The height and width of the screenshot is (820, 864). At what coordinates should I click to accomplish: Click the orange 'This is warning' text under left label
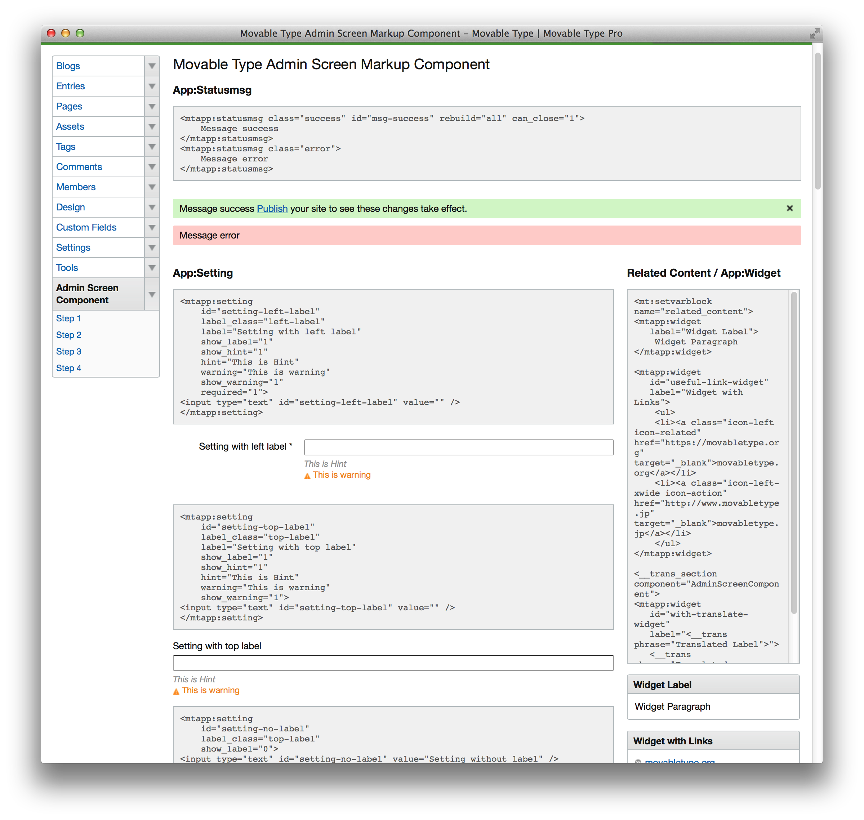[341, 475]
